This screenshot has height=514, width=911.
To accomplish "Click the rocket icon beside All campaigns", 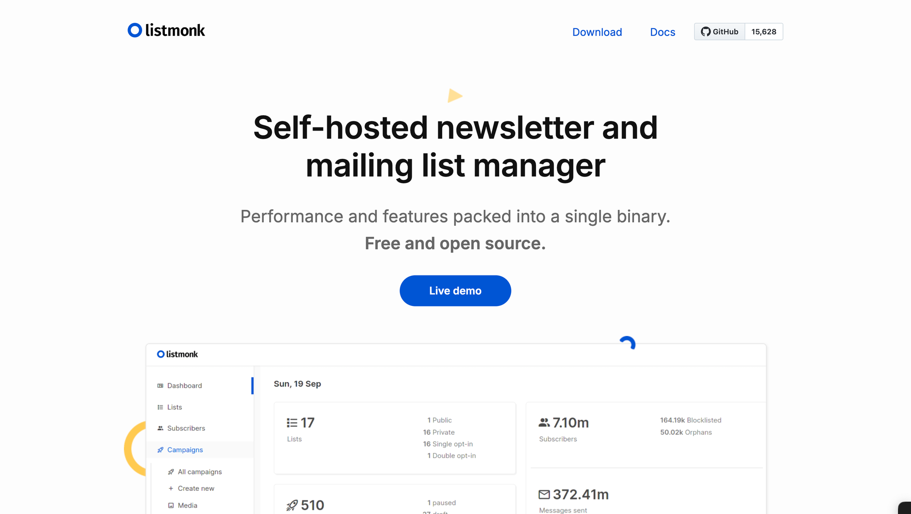I will point(171,472).
